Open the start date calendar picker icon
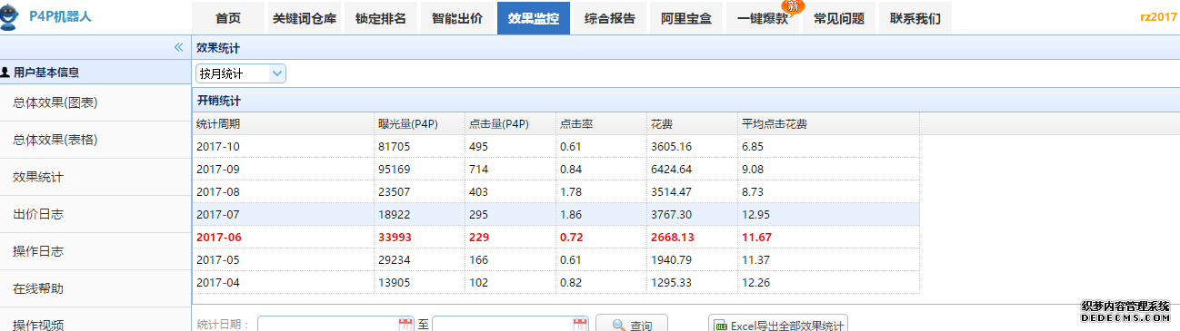 pyautogui.click(x=405, y=325)
